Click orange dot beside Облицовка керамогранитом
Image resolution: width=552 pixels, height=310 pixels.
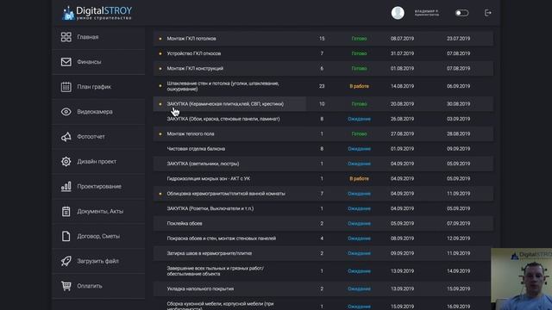coord(160,194)
